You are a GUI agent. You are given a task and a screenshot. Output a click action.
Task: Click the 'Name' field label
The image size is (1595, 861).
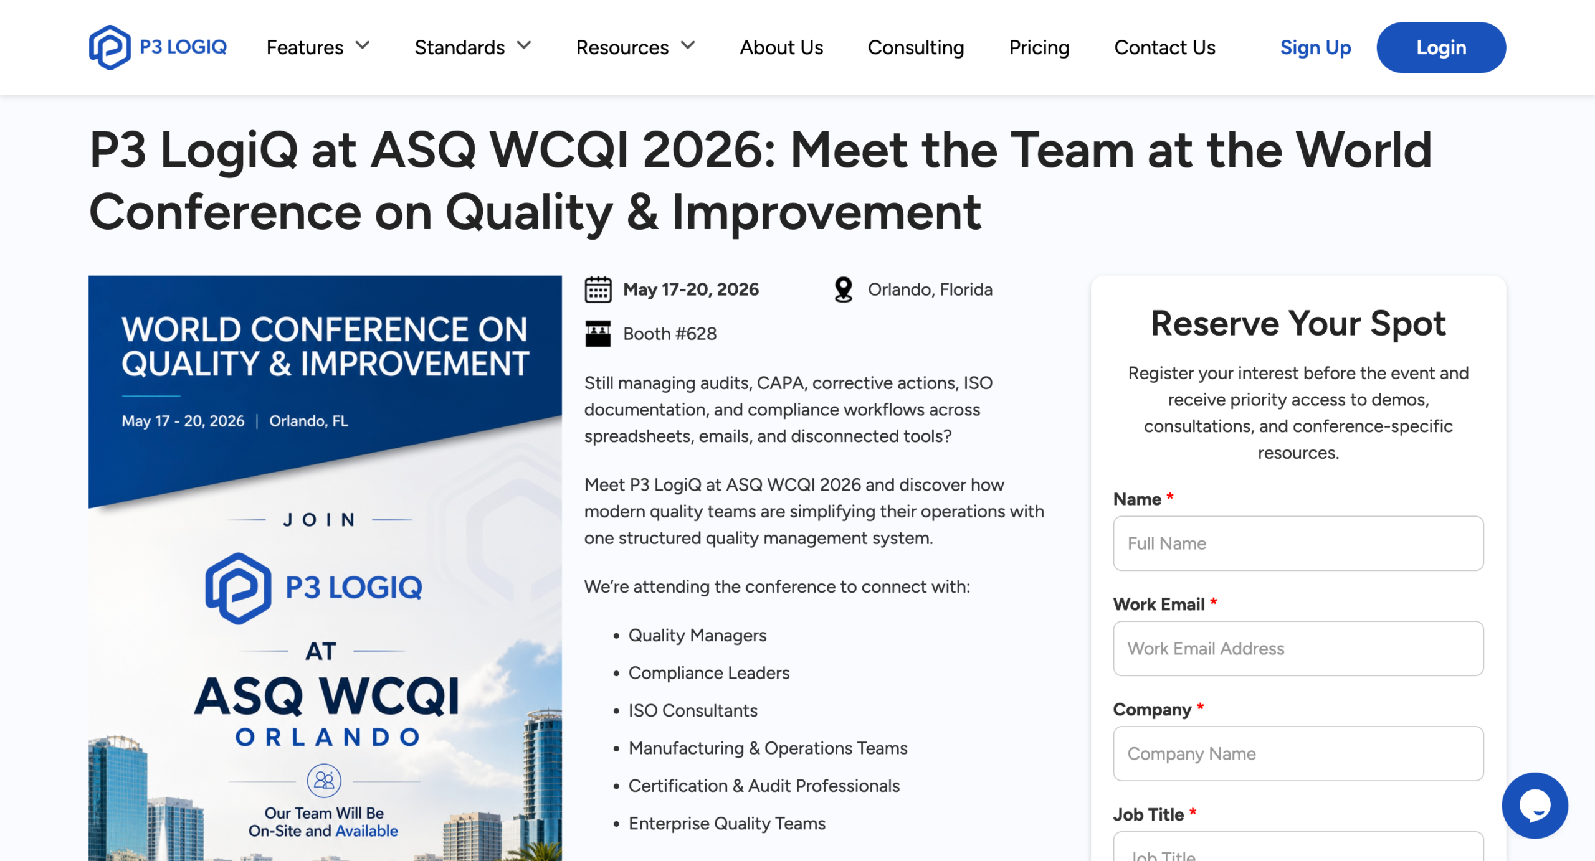(1137, 499)
